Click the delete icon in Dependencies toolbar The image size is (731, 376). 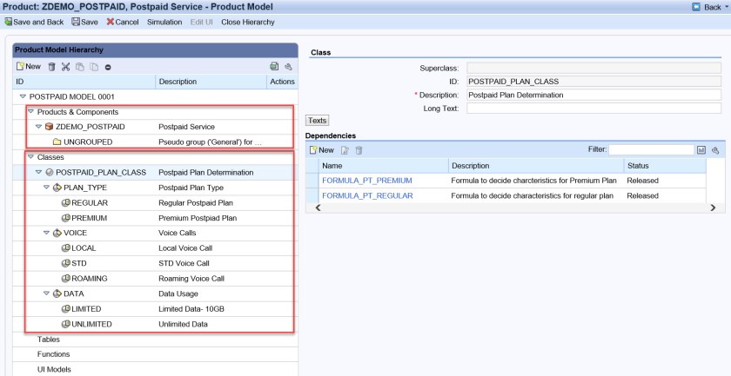pos(358,150)
